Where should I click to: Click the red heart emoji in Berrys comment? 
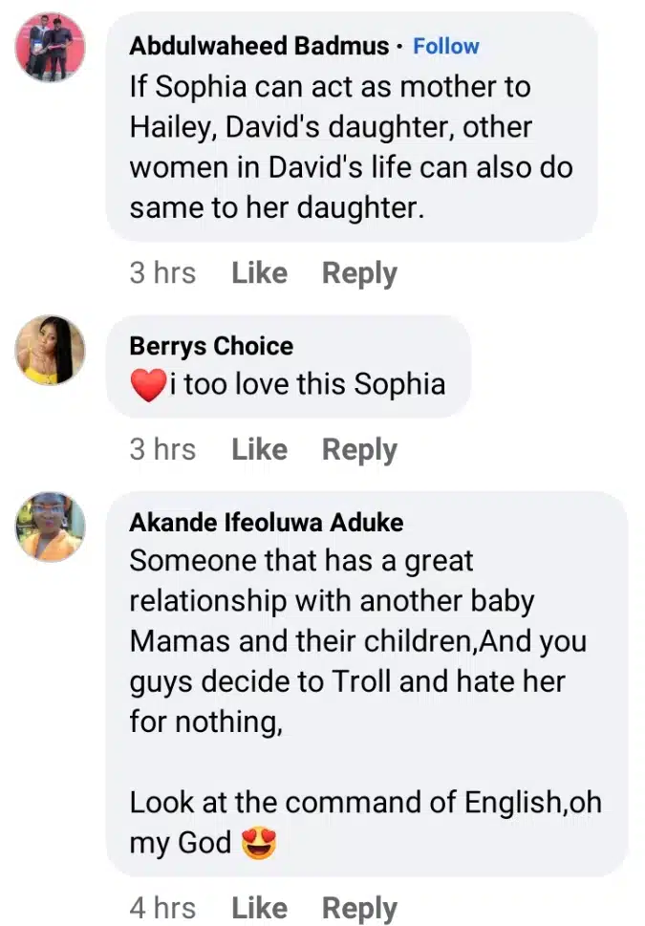[147, 386]
